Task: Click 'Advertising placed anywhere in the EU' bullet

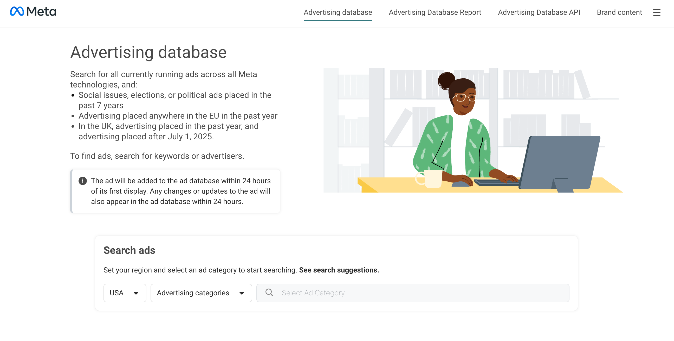Action: coord(178,116)
